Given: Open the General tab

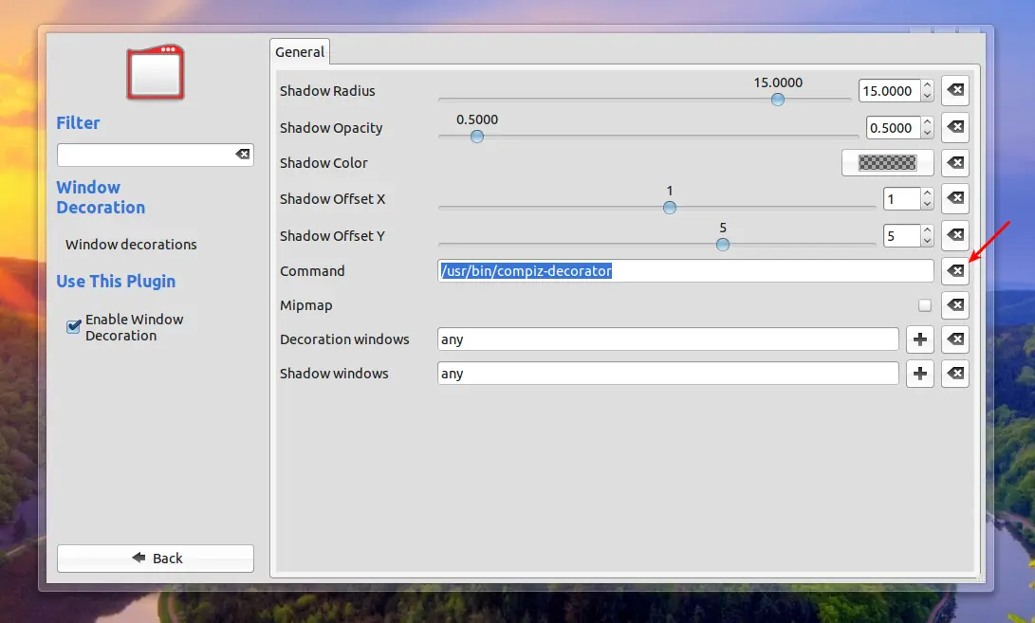Looking at the screenshot, I should coord(300,51).
